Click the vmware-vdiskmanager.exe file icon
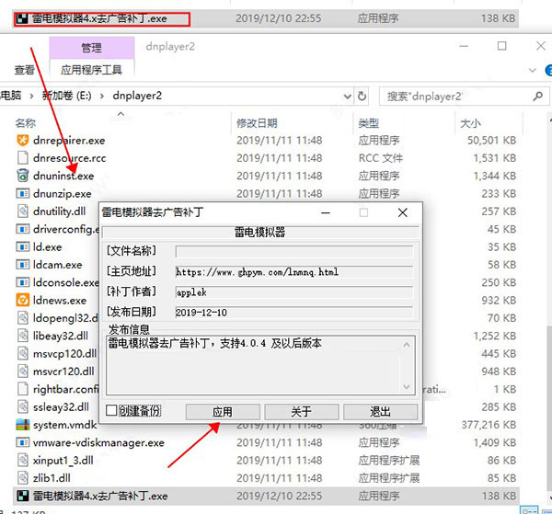 pyautogui.click(x=23, y=442)
